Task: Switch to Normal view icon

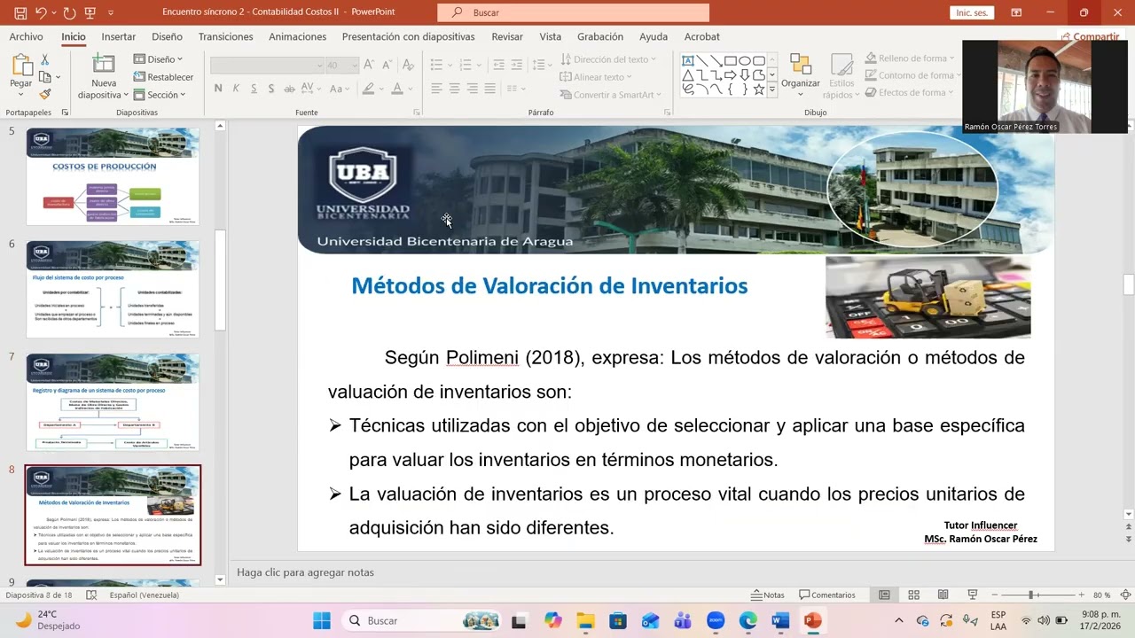Action: pyautogui.click(x=884, y=595)
